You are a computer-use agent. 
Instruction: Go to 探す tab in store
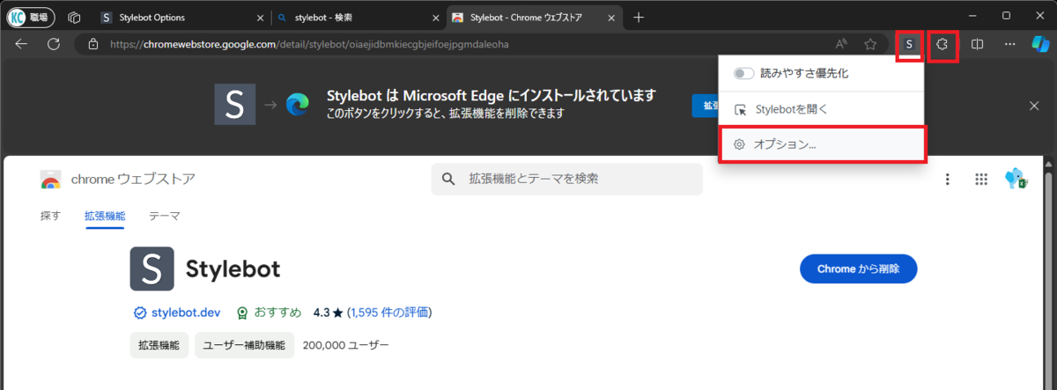click(50, 216)
